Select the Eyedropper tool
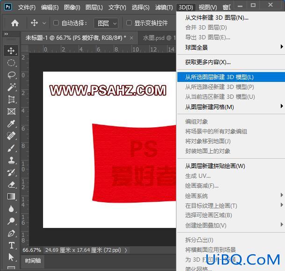The image size is (285, 271). 11,124
